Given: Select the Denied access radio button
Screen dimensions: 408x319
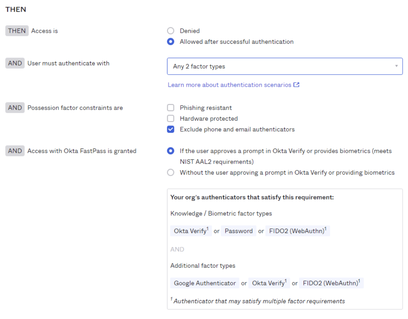Looking at the screenshot, I should coord(171,31).
